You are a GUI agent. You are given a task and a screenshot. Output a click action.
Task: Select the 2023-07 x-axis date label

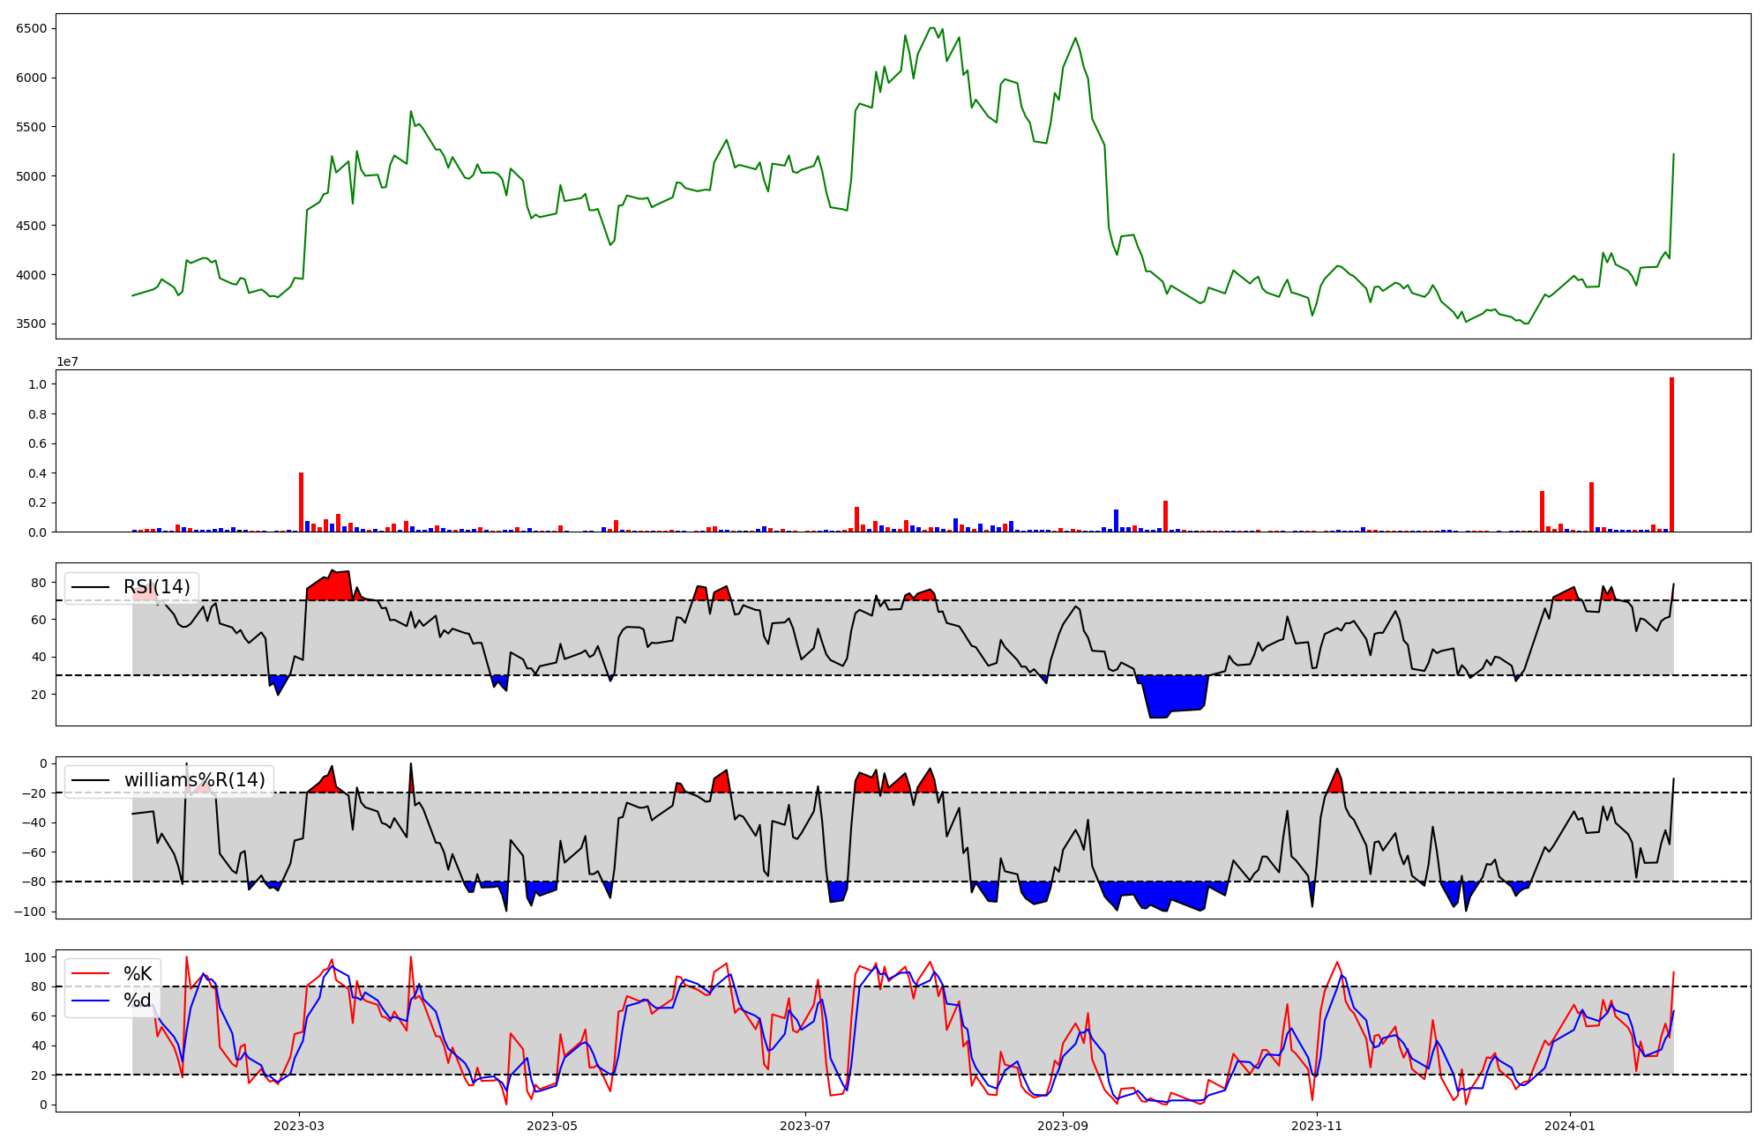coord(805,1126)
